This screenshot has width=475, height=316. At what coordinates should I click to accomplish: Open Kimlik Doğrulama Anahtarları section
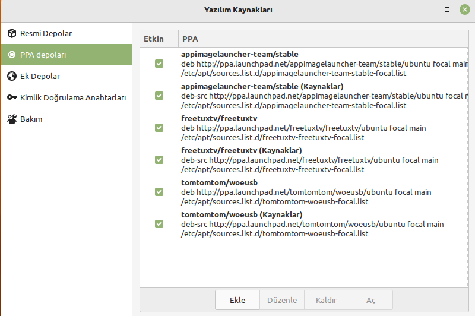point(72,97)
